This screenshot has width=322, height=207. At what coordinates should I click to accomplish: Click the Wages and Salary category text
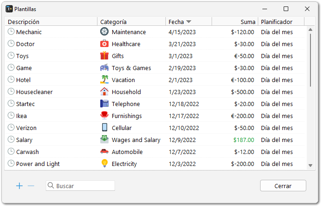(136, 140)
